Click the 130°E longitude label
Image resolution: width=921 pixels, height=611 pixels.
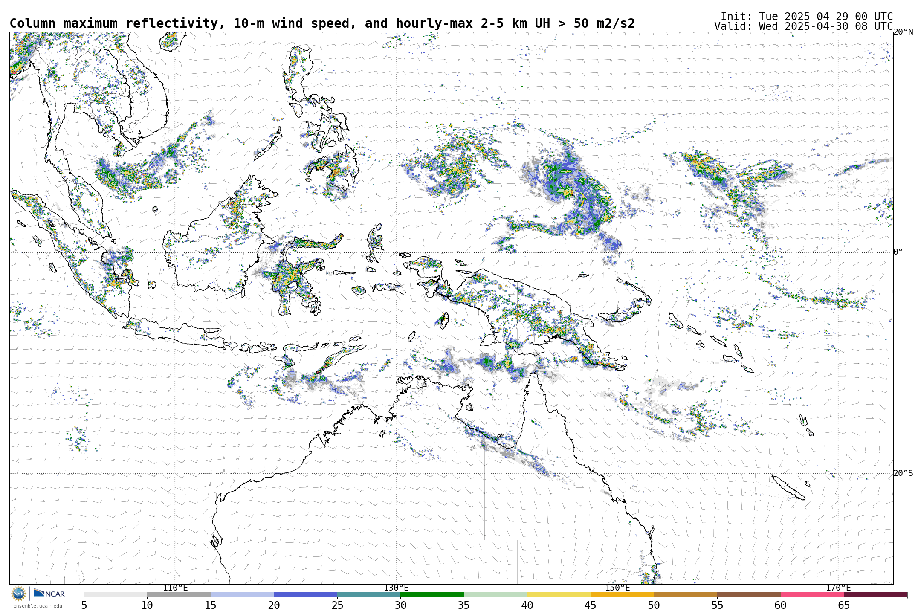(396, 588)
